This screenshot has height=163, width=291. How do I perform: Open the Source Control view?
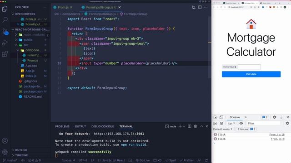[x=5, y=32]
